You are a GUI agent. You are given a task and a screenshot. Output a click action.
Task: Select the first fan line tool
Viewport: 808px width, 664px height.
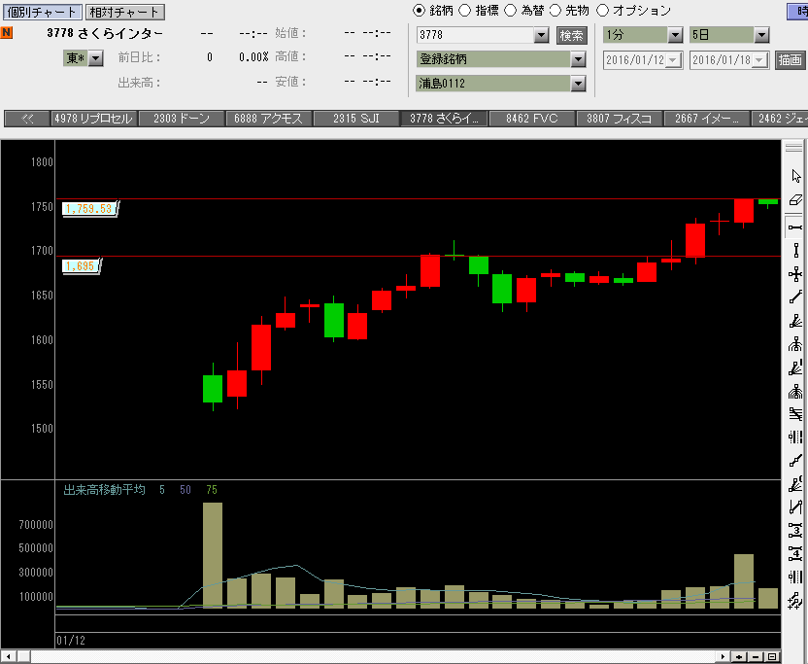point(795,321)
